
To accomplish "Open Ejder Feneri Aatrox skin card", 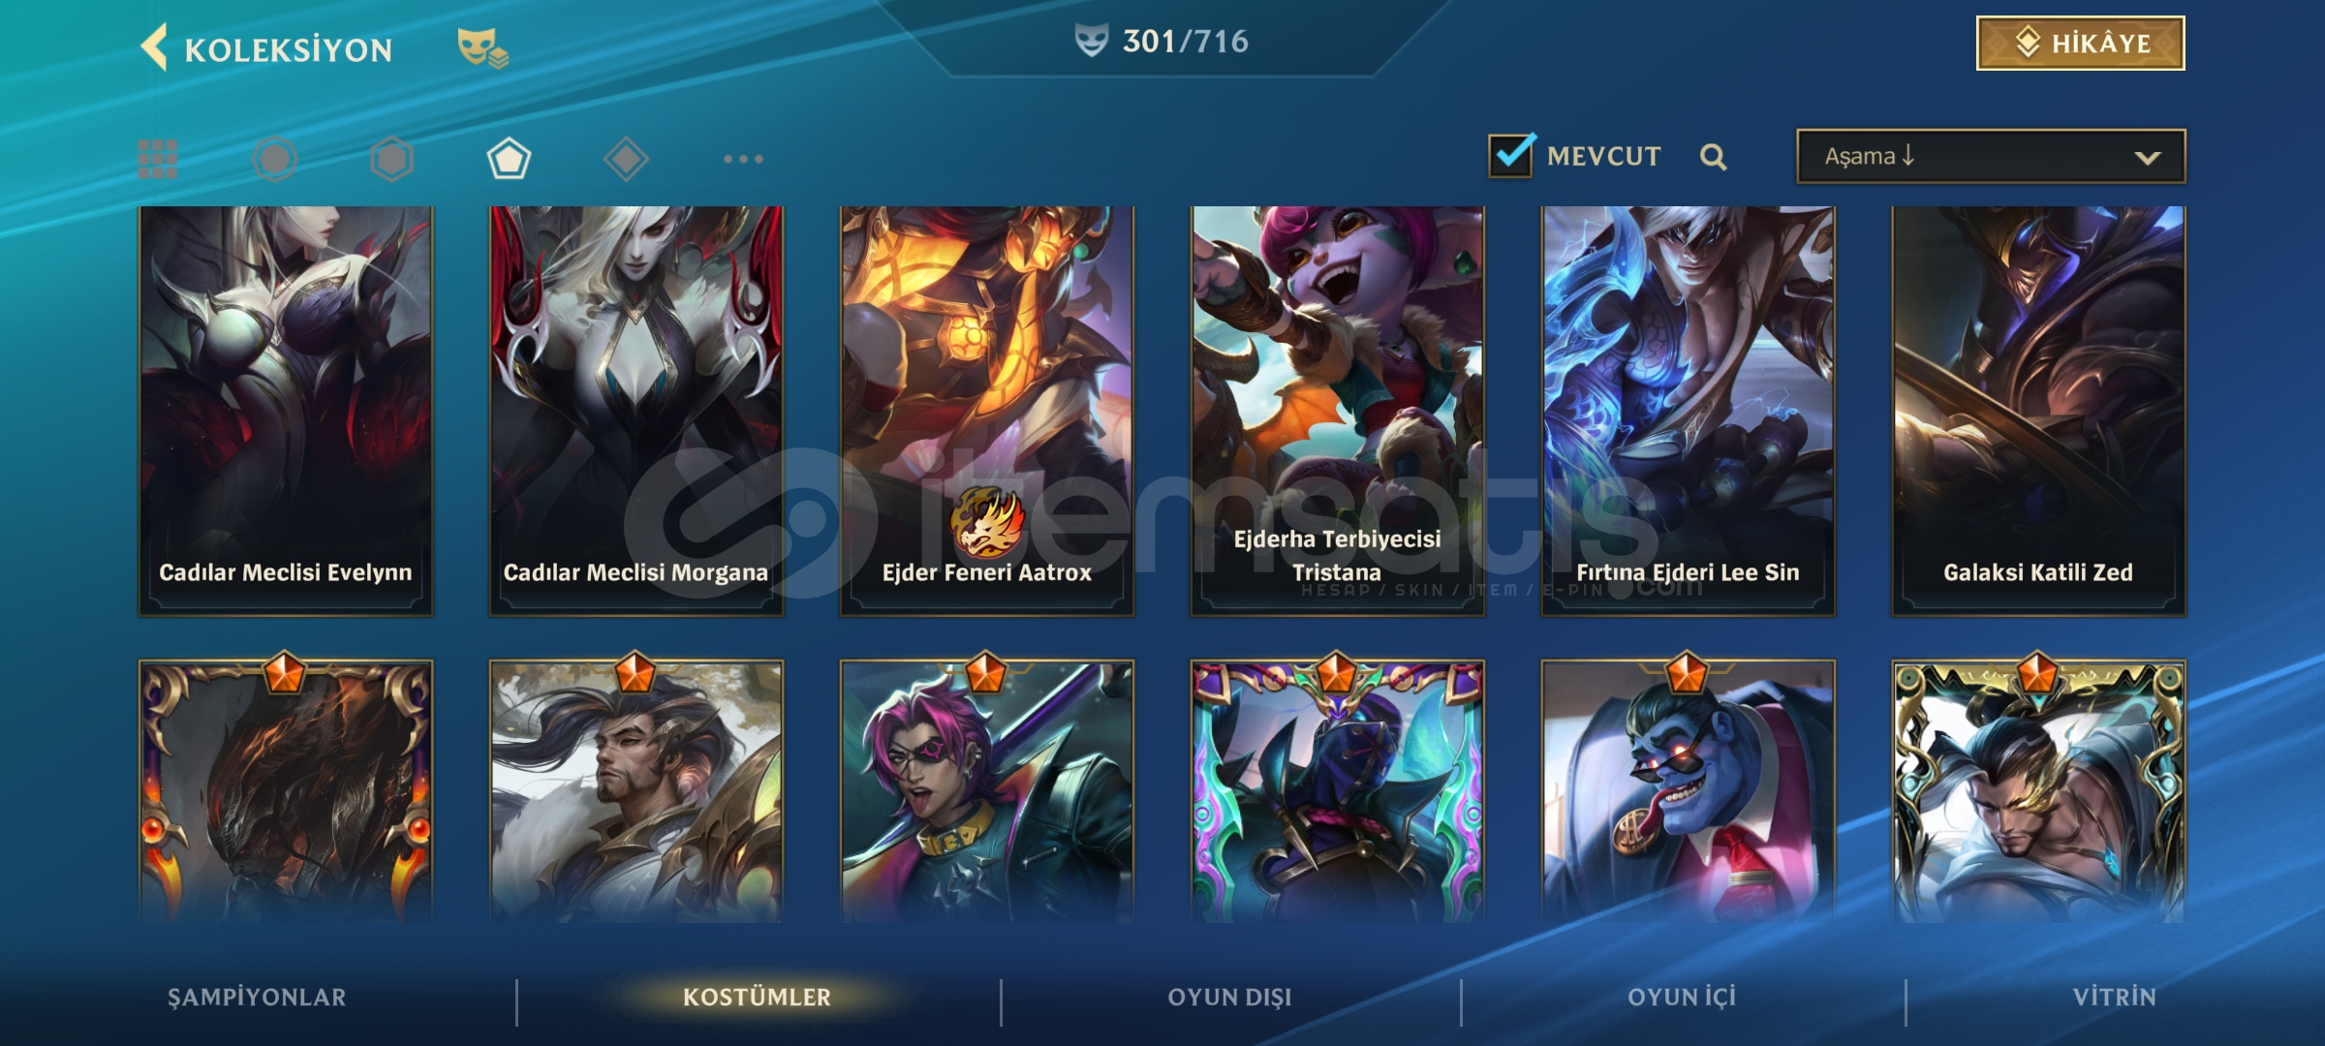I will point(987,411).
